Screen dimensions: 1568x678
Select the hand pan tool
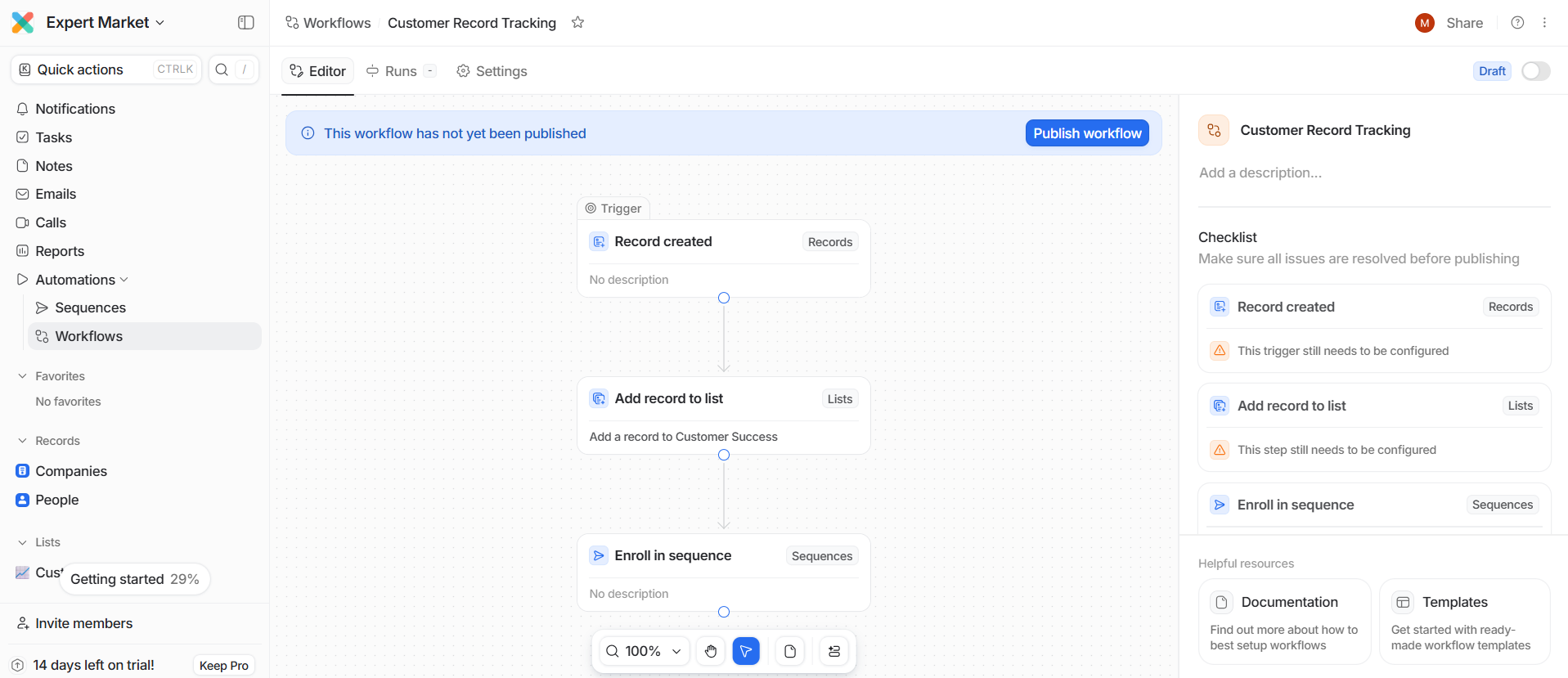[711, 651]
